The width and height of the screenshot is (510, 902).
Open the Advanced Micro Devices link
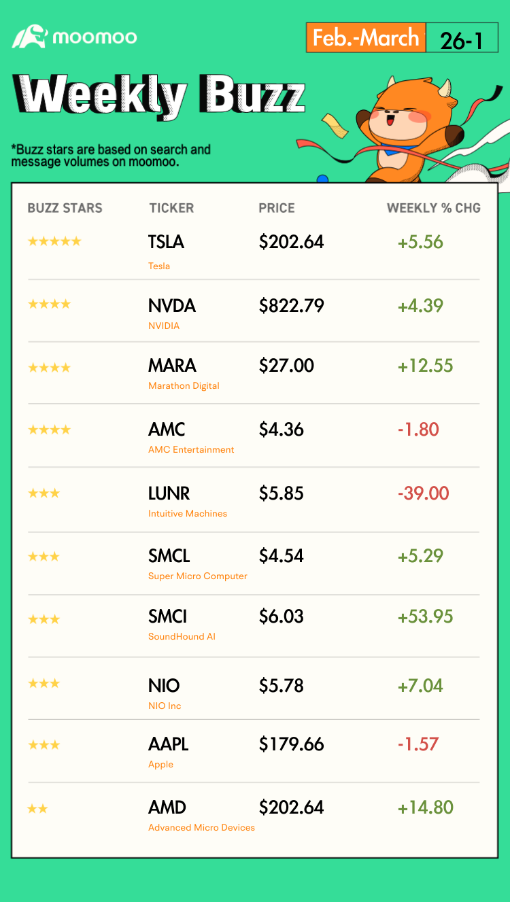(x=201, y=827)
